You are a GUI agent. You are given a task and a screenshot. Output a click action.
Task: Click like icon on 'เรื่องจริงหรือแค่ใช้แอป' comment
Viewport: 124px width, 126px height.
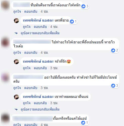(83, 123)
